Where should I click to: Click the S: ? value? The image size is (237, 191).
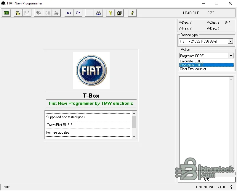[x=228, y=23]
